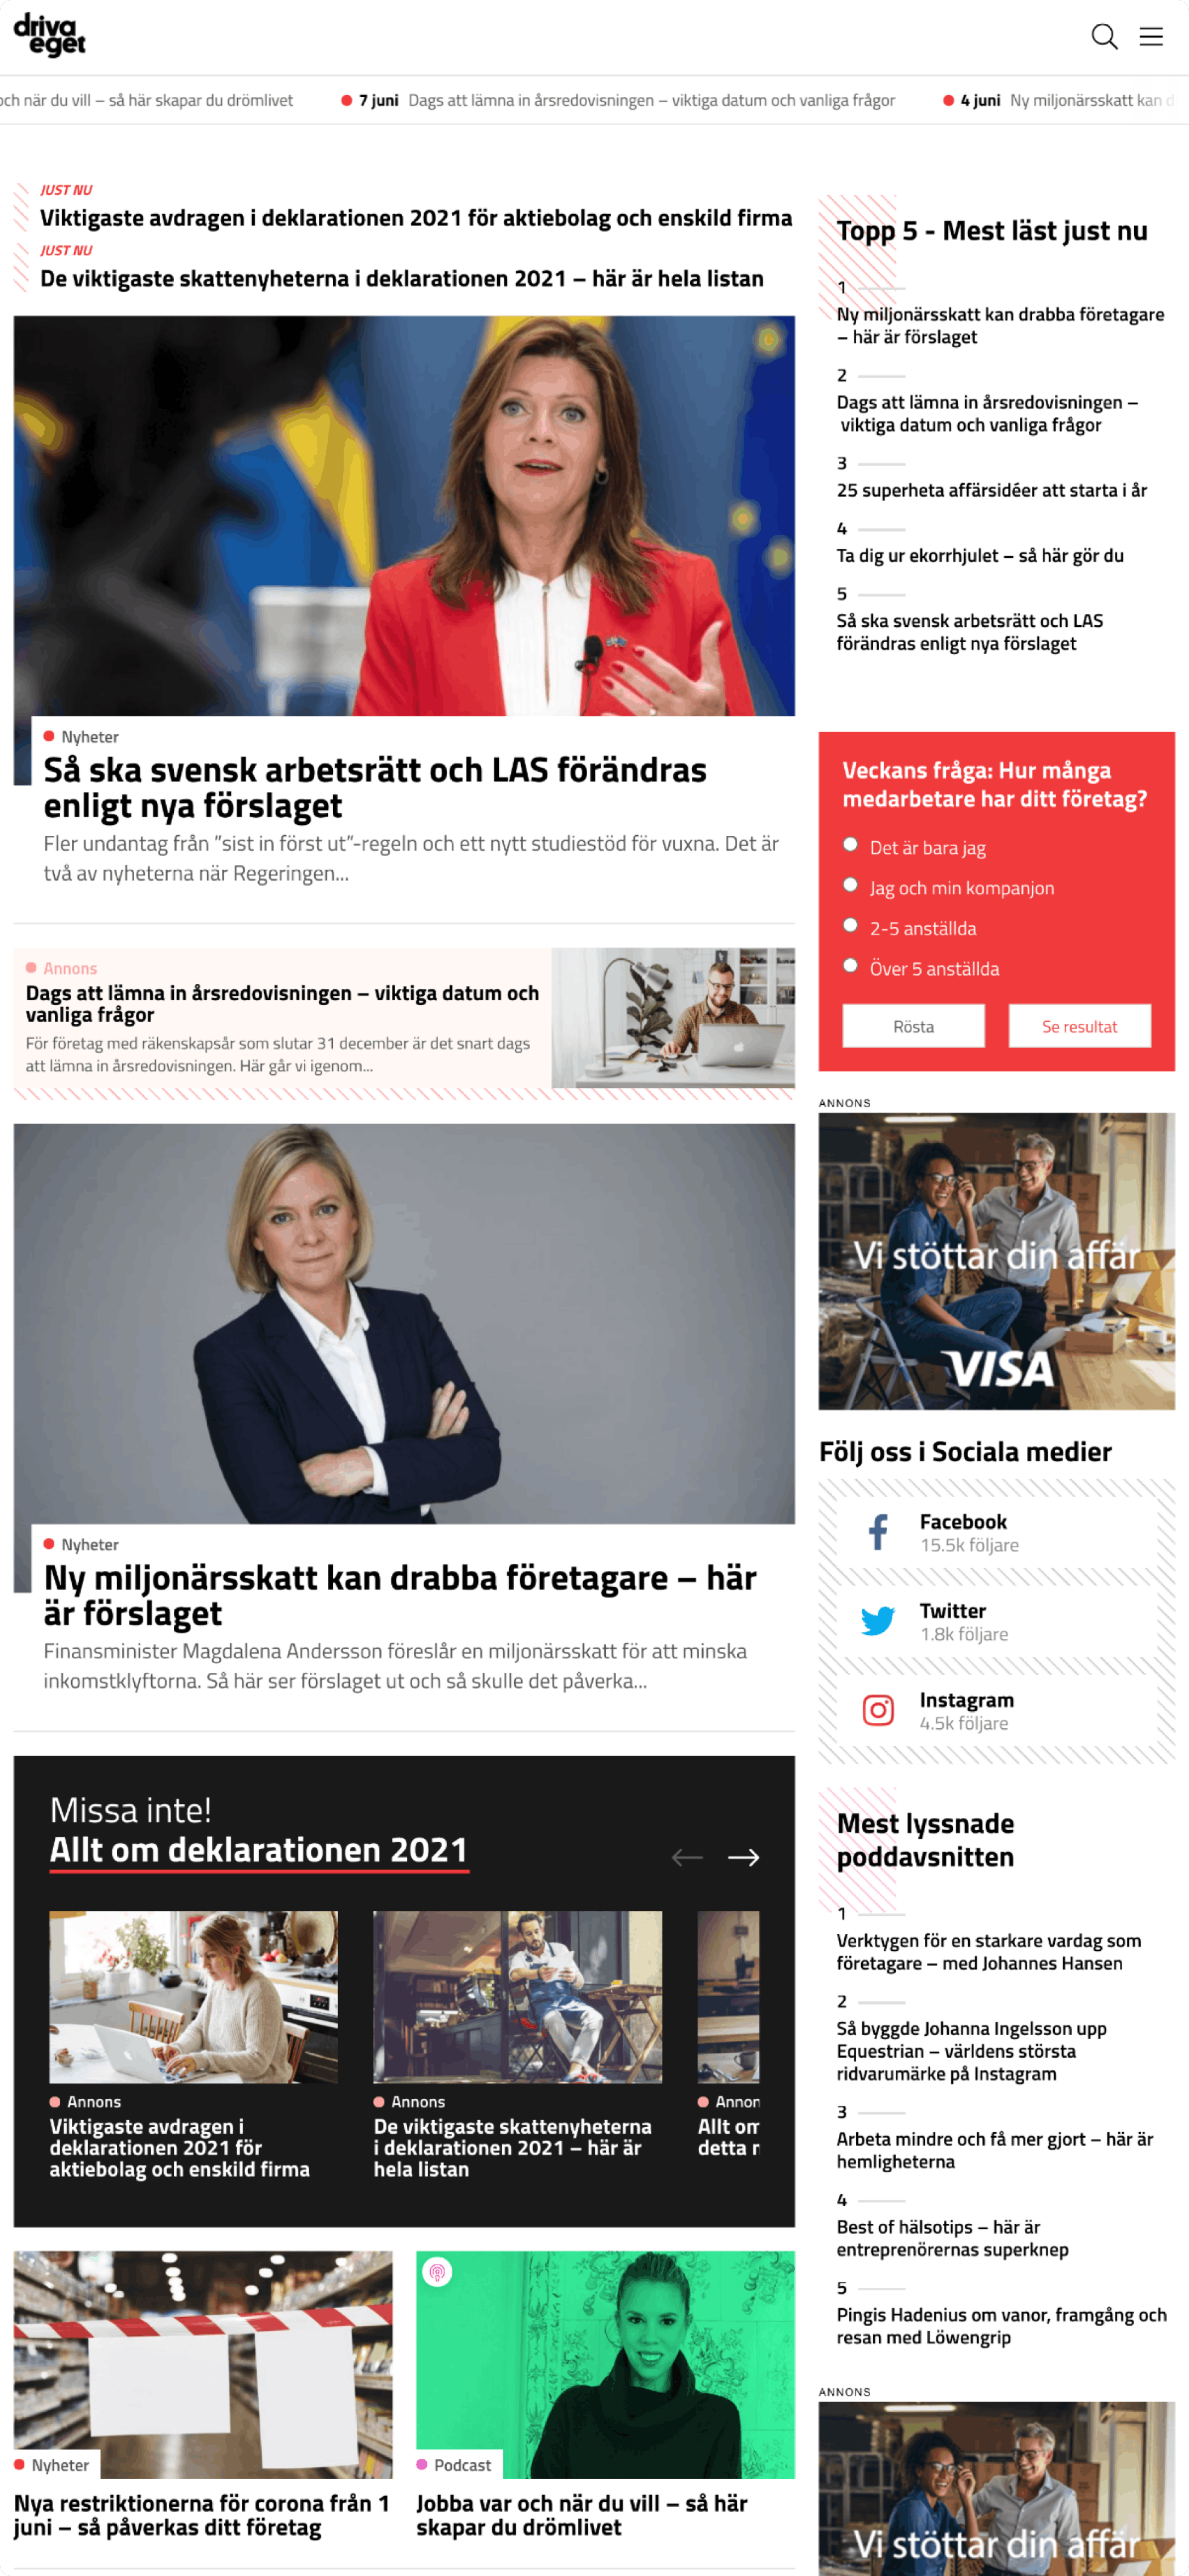Open the search magnifier icon
This screenshot has width=1189, height=2576.
(1104, 36)
